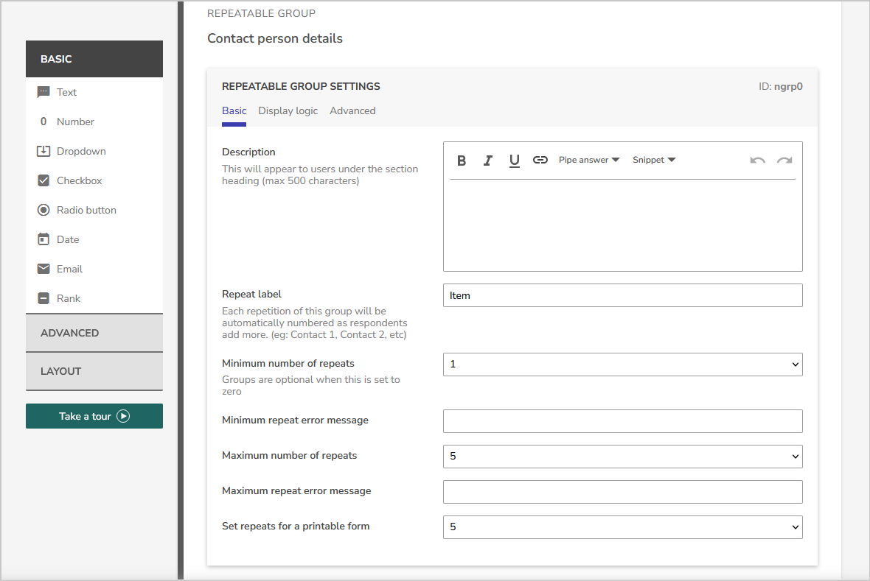870x581 pixels.
Task: Click the Email field envelope icon
Action: [x=43, y=268]
